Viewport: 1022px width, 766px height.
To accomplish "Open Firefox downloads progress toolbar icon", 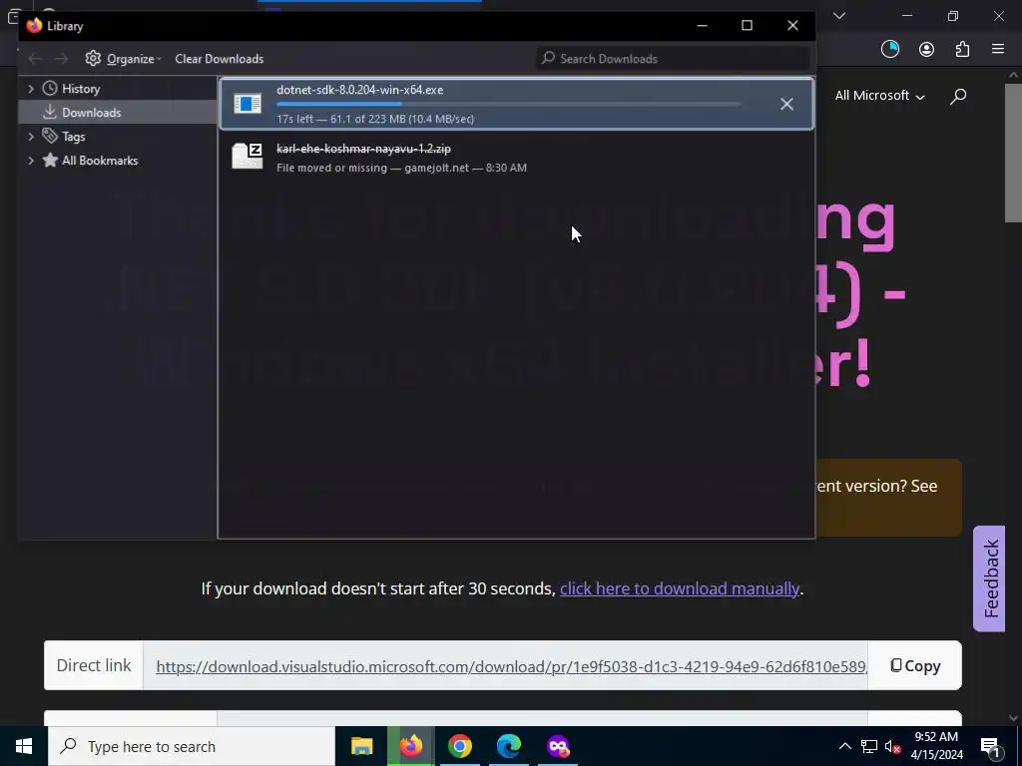I will tap(889, 50).
